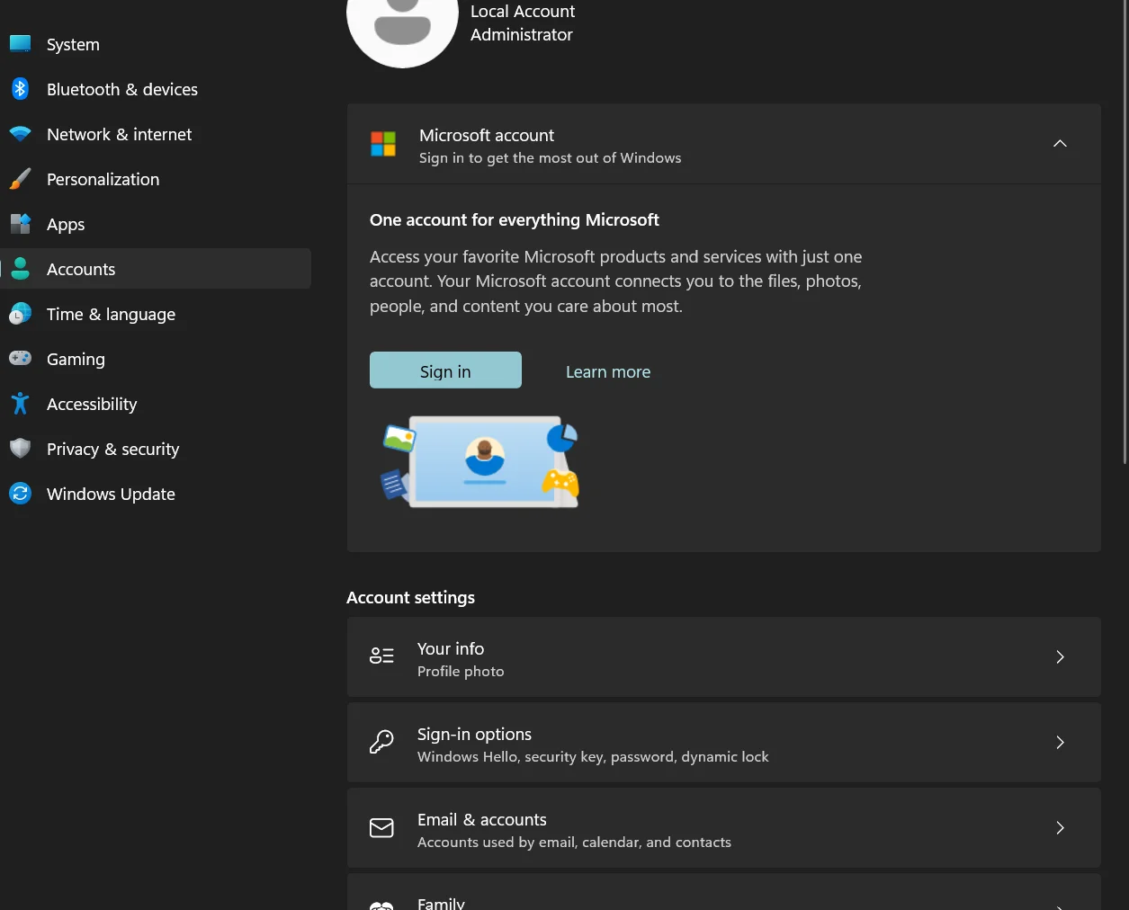The height and width of the screenshot is (910, 1129).
Task: Click the Accounts person icon
Action: 20,269
